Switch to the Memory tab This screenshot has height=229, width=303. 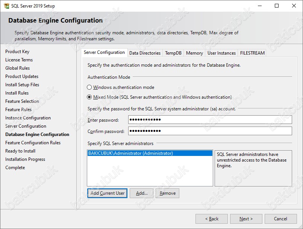pyautogui.click(x=194, y=53)
